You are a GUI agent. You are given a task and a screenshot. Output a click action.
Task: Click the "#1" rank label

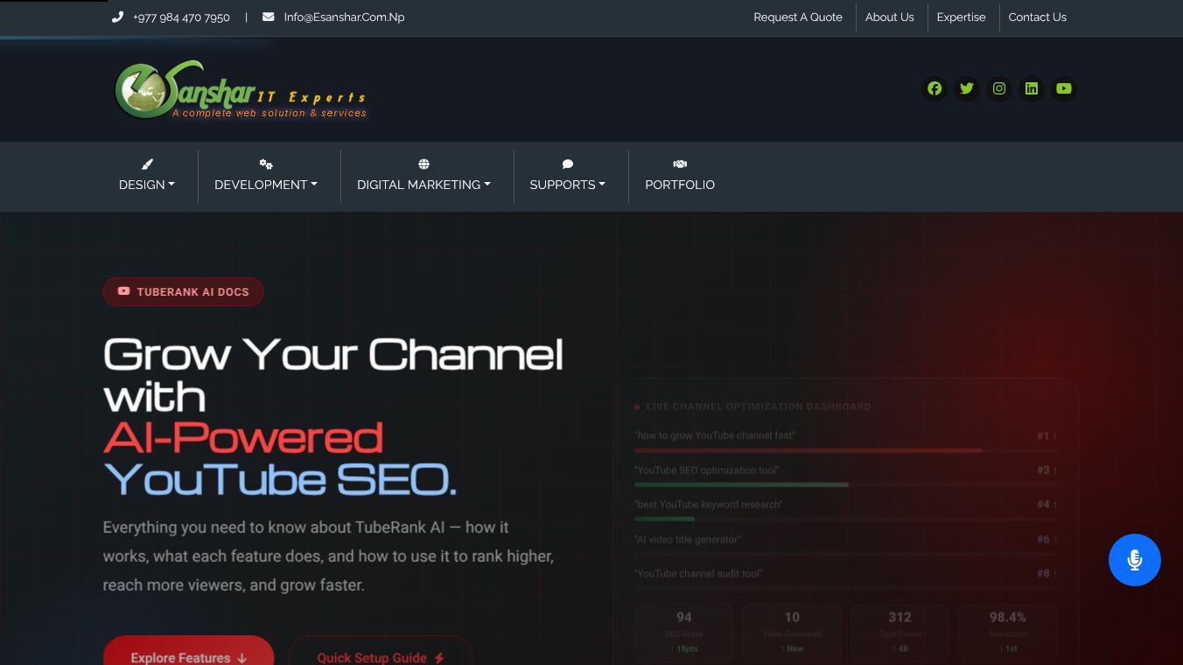(x=1046, y=436)
